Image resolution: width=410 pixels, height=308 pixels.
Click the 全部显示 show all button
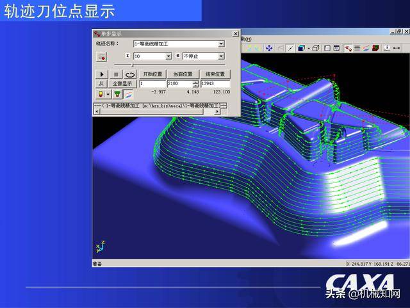tap(122, 84)
